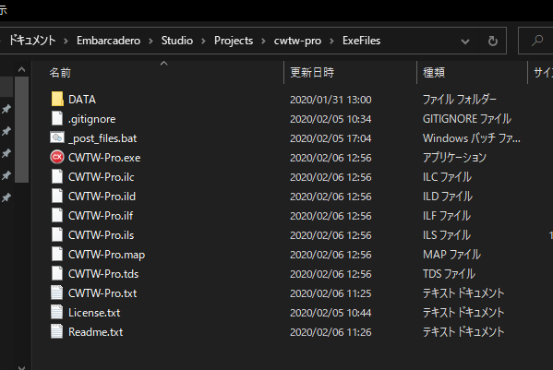Select the CWTW-Pro.txt document icon
Screen dimensions: 553x370
tap(57, 292)
